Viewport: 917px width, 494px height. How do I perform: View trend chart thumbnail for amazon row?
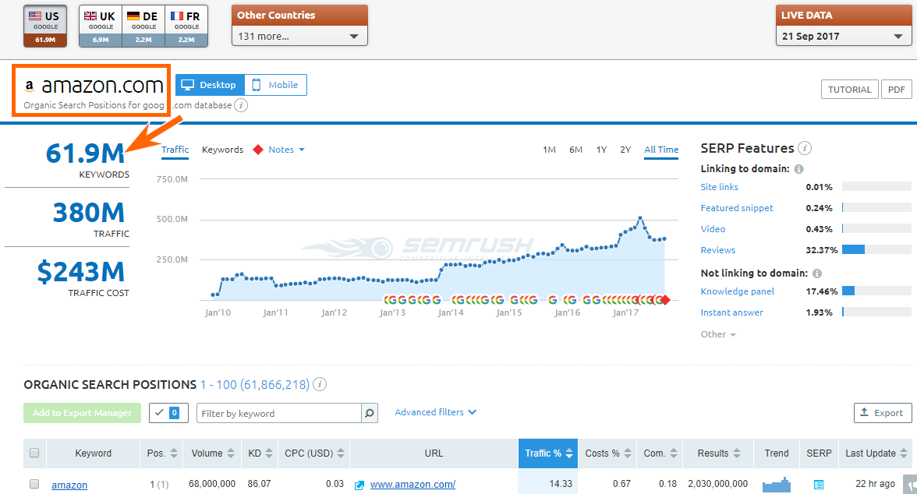[776, 484]
